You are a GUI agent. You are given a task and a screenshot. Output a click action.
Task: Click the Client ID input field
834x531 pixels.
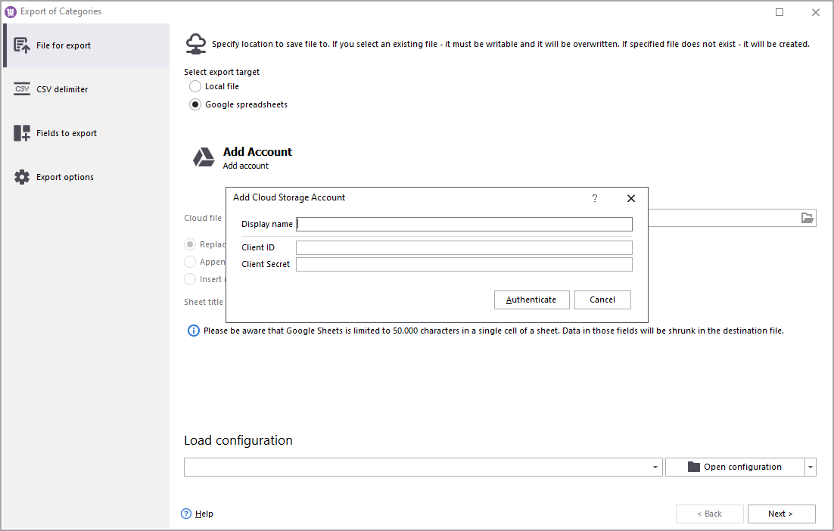pyautogui.click(x=464, y=247)
